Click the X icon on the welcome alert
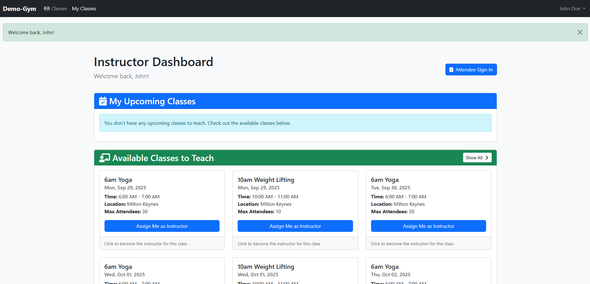The width and height of the screenshot is (590, 284). tap(580, 32)
